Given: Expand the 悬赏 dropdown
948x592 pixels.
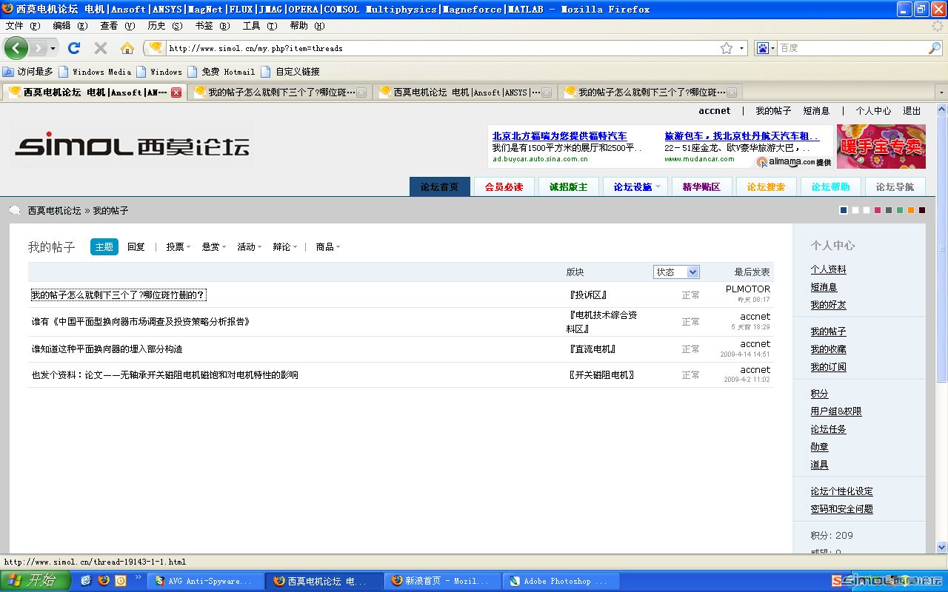Looking at the screenshot, I should pyautogui.click(x=214, y=247).
